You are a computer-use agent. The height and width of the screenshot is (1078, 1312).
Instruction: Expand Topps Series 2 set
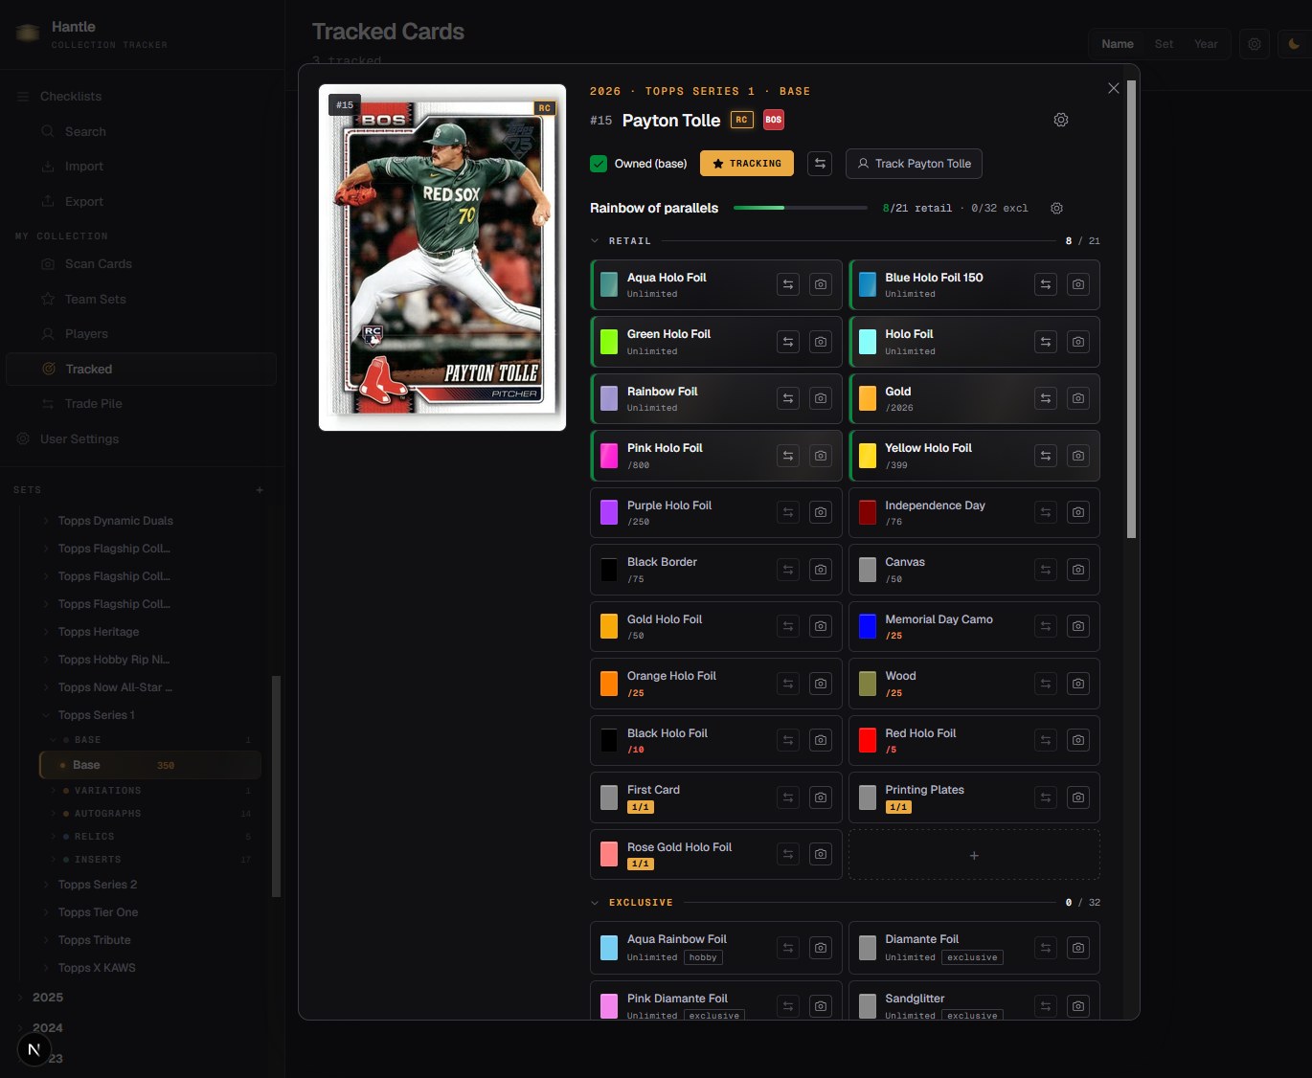pyautogui.click(x=46, y=885)
